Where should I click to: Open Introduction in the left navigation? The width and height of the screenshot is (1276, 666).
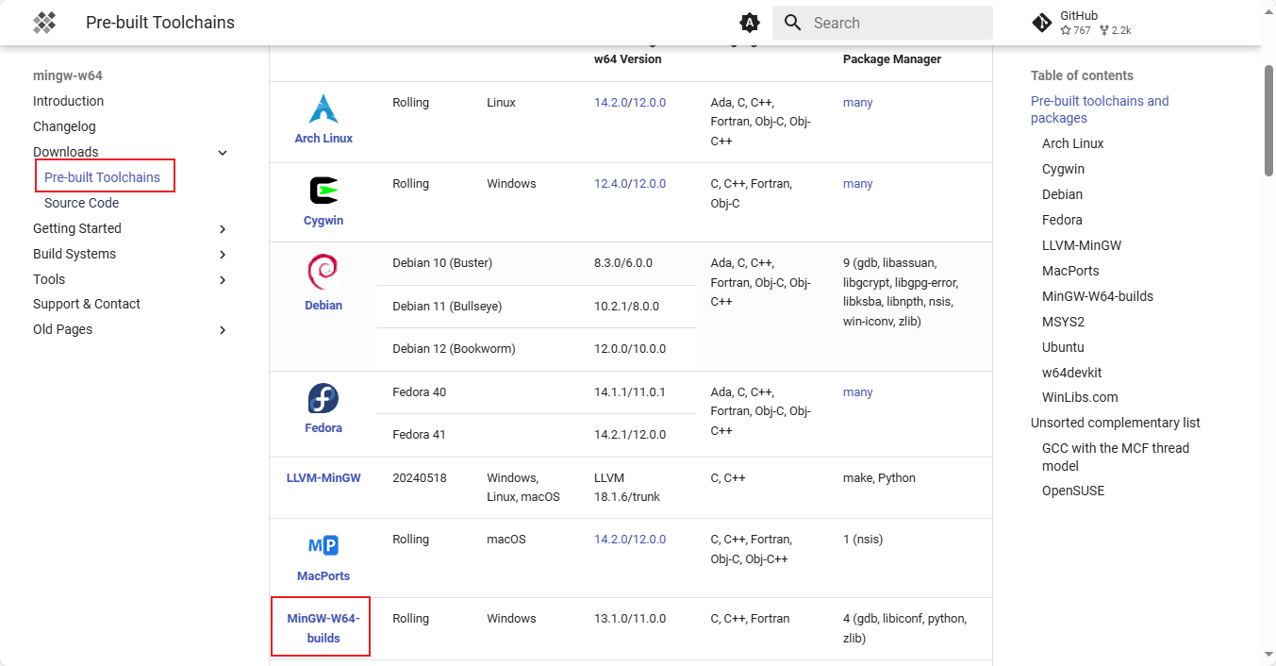(x=68, y=101)
